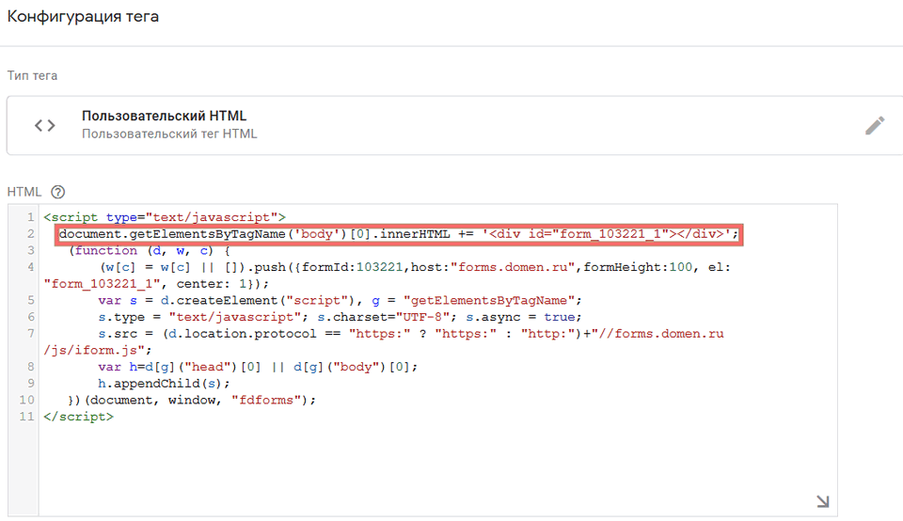The image size is (903, 521).
Task: Click the code brackets icon of the custom HTML tag
Action: coord(44,125)
